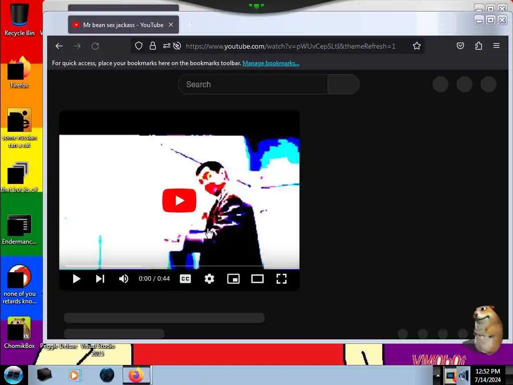Screen dimensions: 513x385
Task: Play the video using the control bar play icon
Action: coord(77,279)
